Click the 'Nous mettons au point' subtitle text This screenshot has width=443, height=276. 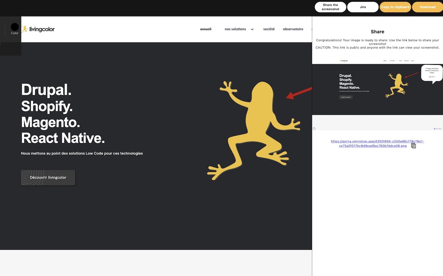pyautogui.click(x=82, y=153)
